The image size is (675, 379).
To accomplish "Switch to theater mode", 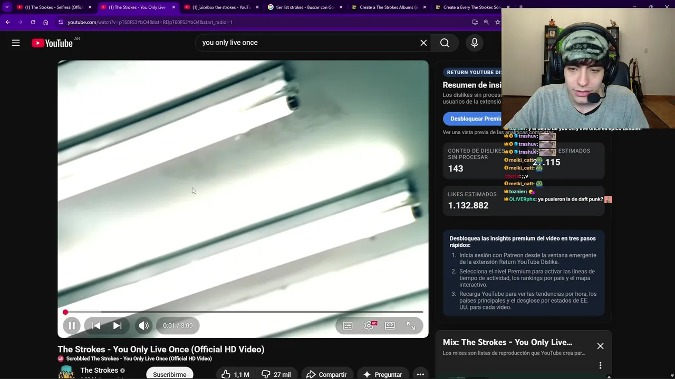I will coord(390,326).
